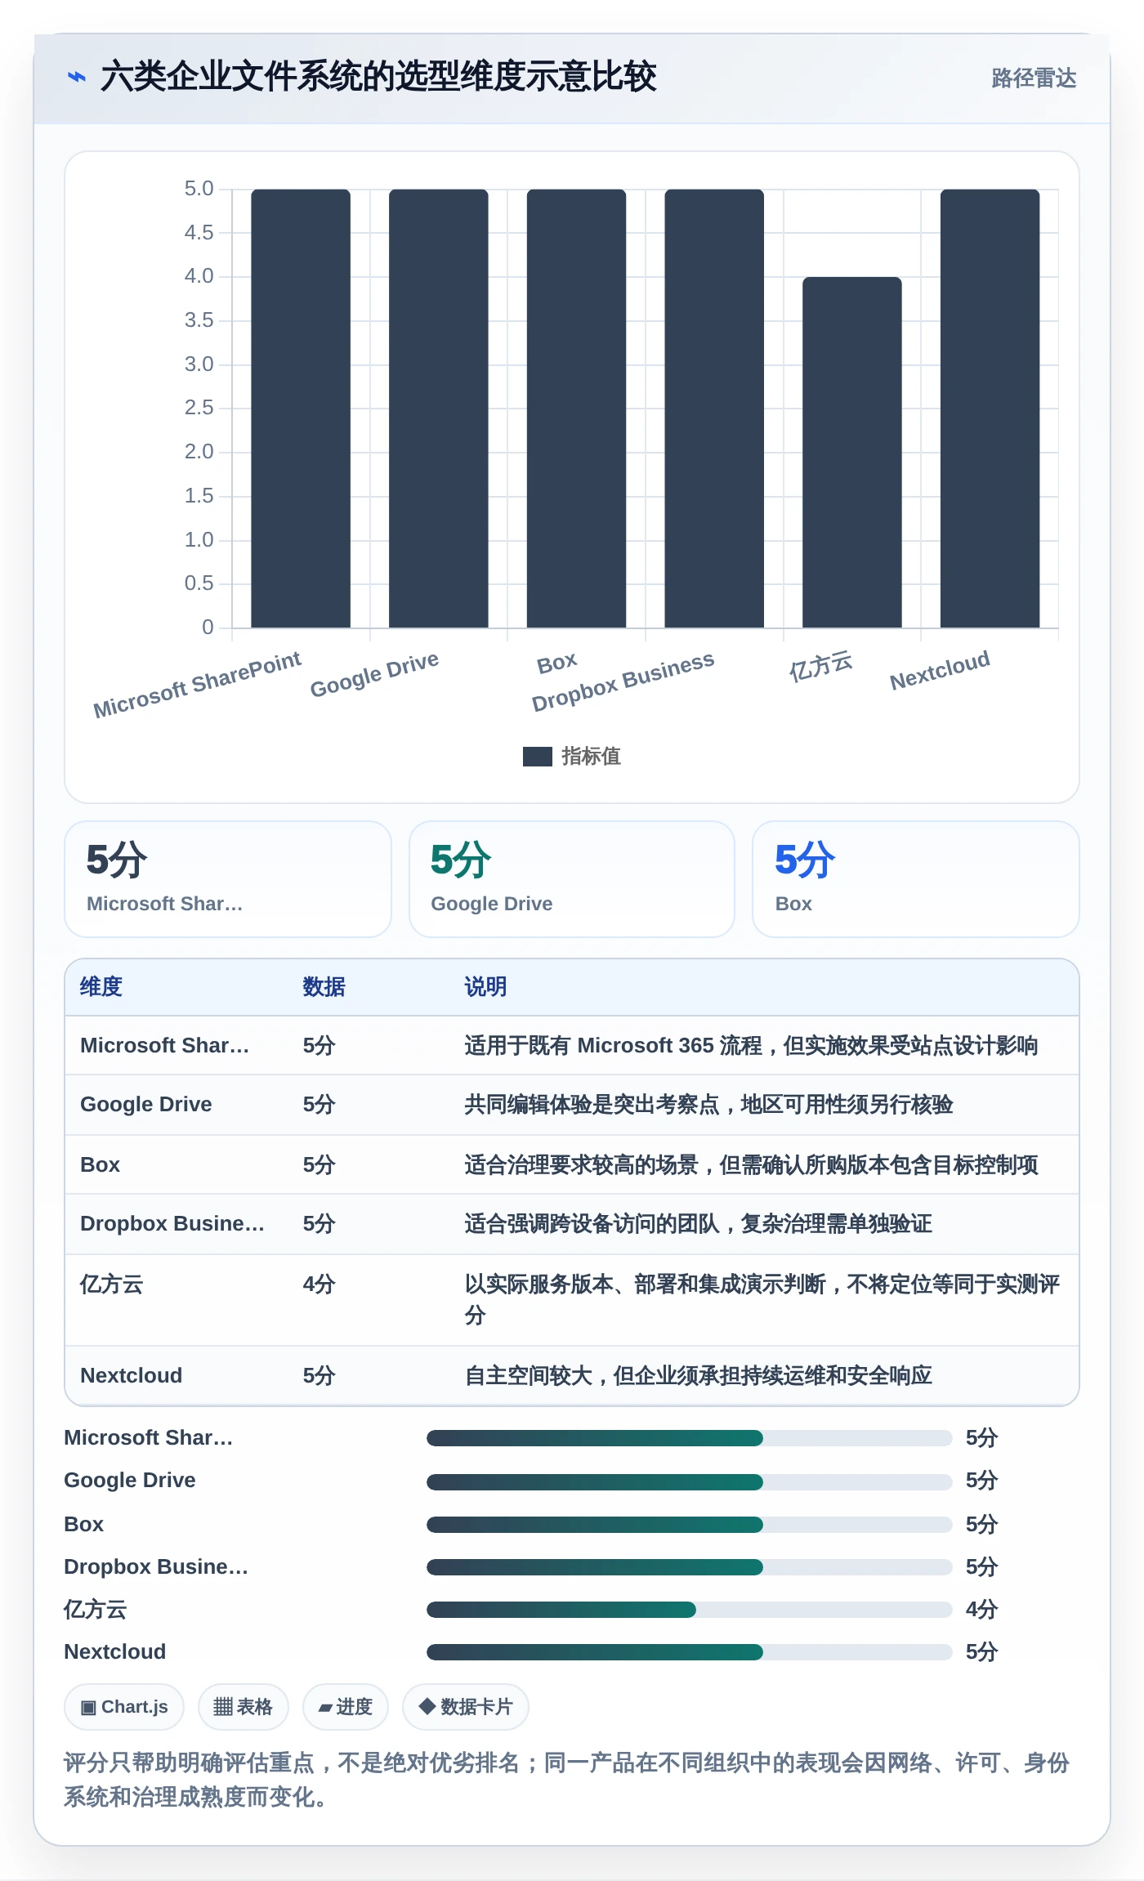Click the Google Drive axis label

point(374,674)
